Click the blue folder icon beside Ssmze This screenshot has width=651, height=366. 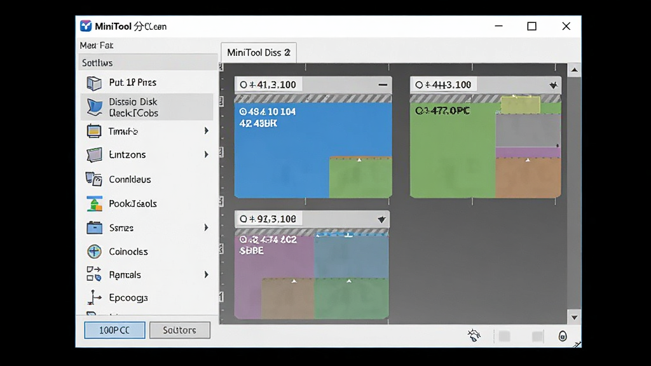[x=94, y=228]
